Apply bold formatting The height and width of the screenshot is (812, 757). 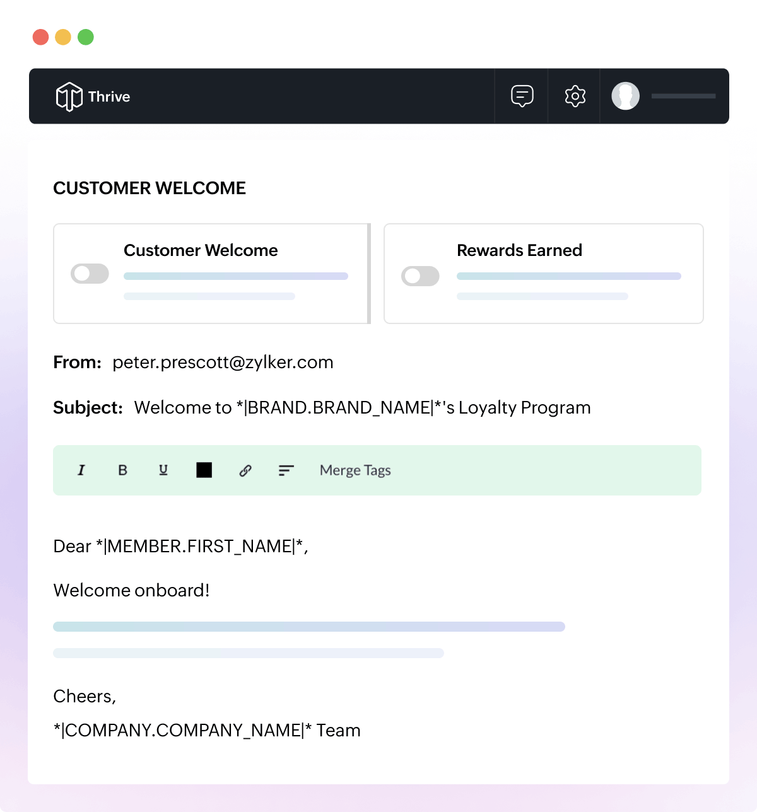pyautogui.click(x=122, y=470)
